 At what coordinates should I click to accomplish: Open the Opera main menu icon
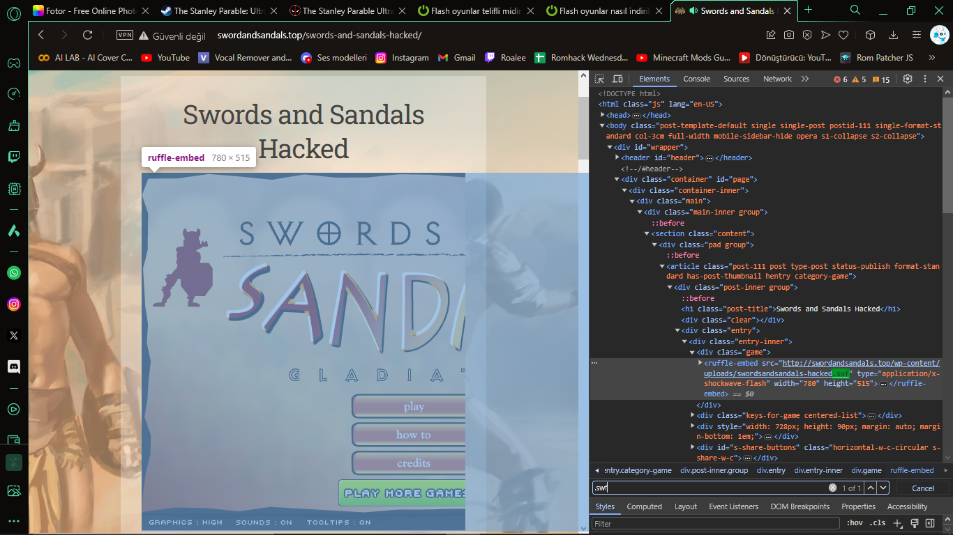click(14, 13)
